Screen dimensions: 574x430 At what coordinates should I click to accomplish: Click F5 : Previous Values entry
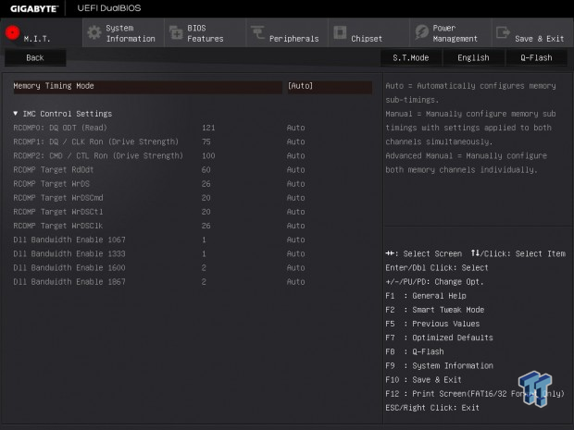pyautogui.click(x=432, y=324)
